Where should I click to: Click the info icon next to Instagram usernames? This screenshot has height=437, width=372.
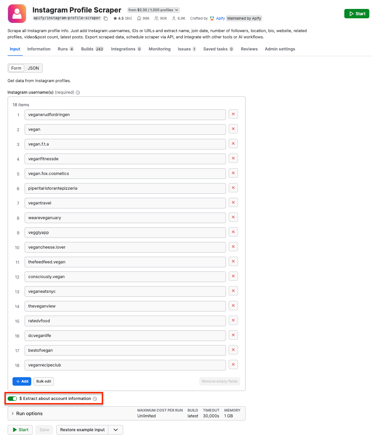[78, 92]
